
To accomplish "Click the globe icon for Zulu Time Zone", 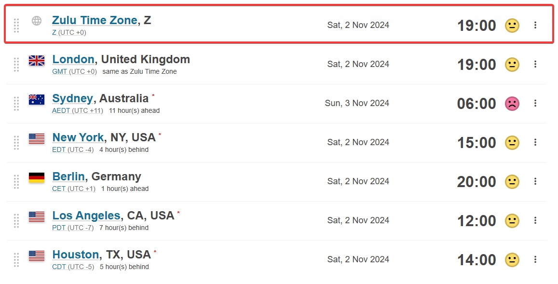I will [x=37, y=21].
